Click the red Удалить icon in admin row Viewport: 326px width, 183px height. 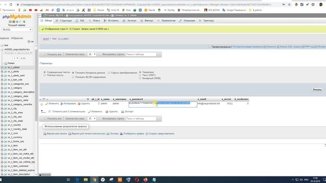(x=79, y=104)
